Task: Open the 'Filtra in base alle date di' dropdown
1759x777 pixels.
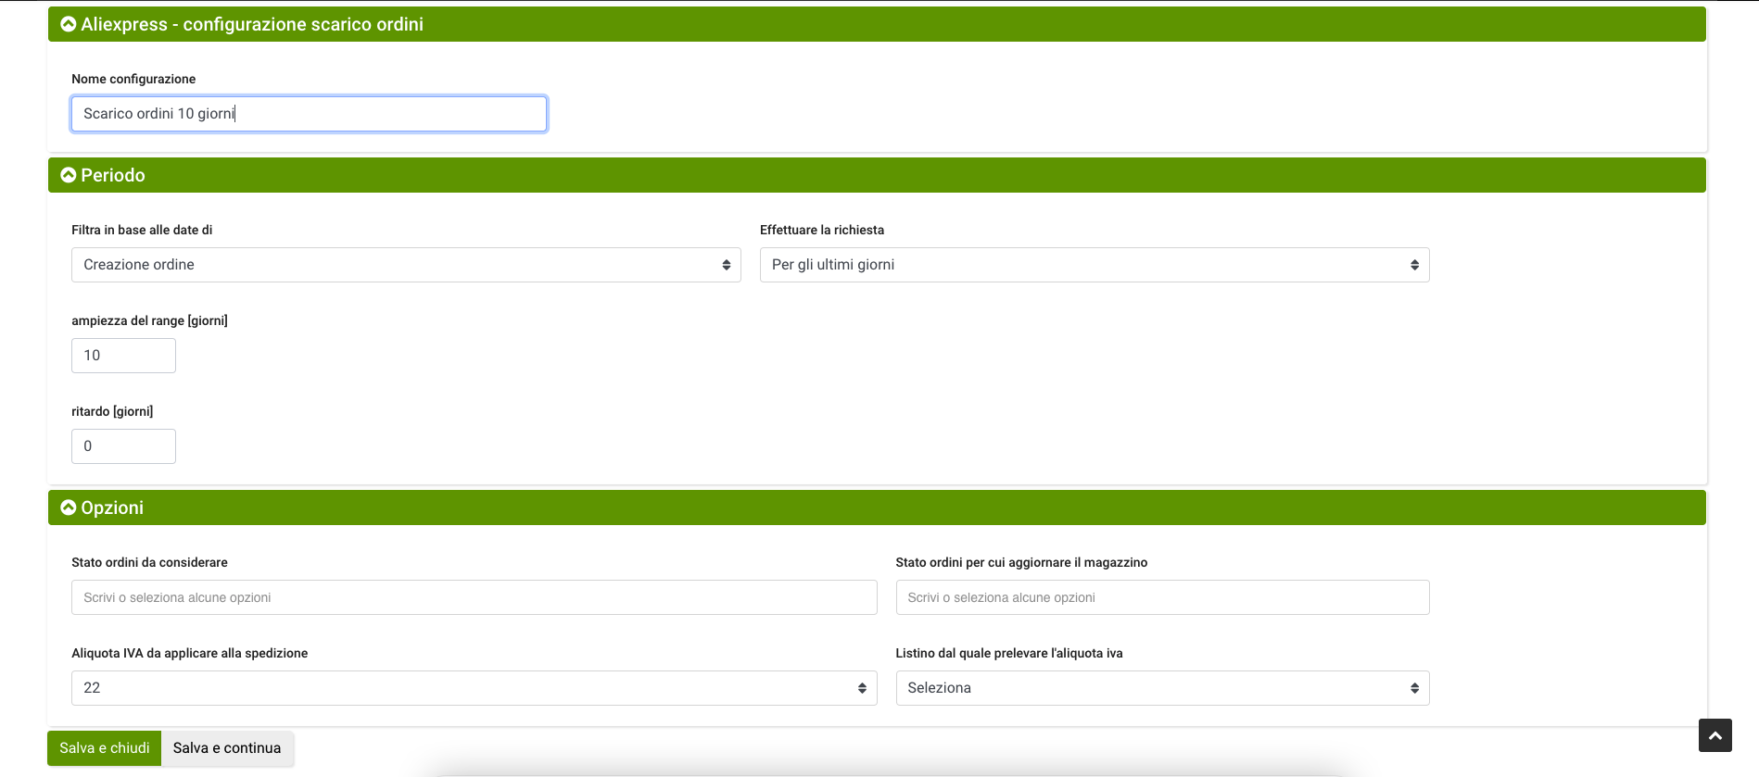Action: click(405, 265)
